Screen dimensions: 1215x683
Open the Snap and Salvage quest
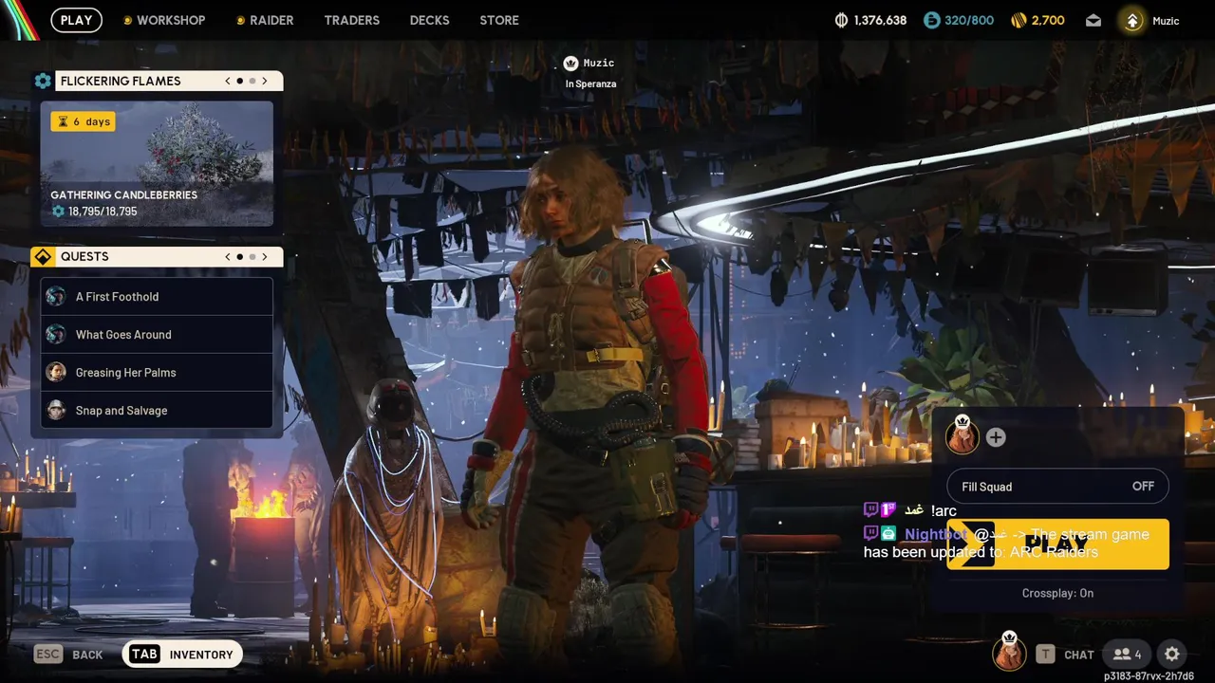coord(157,410)
